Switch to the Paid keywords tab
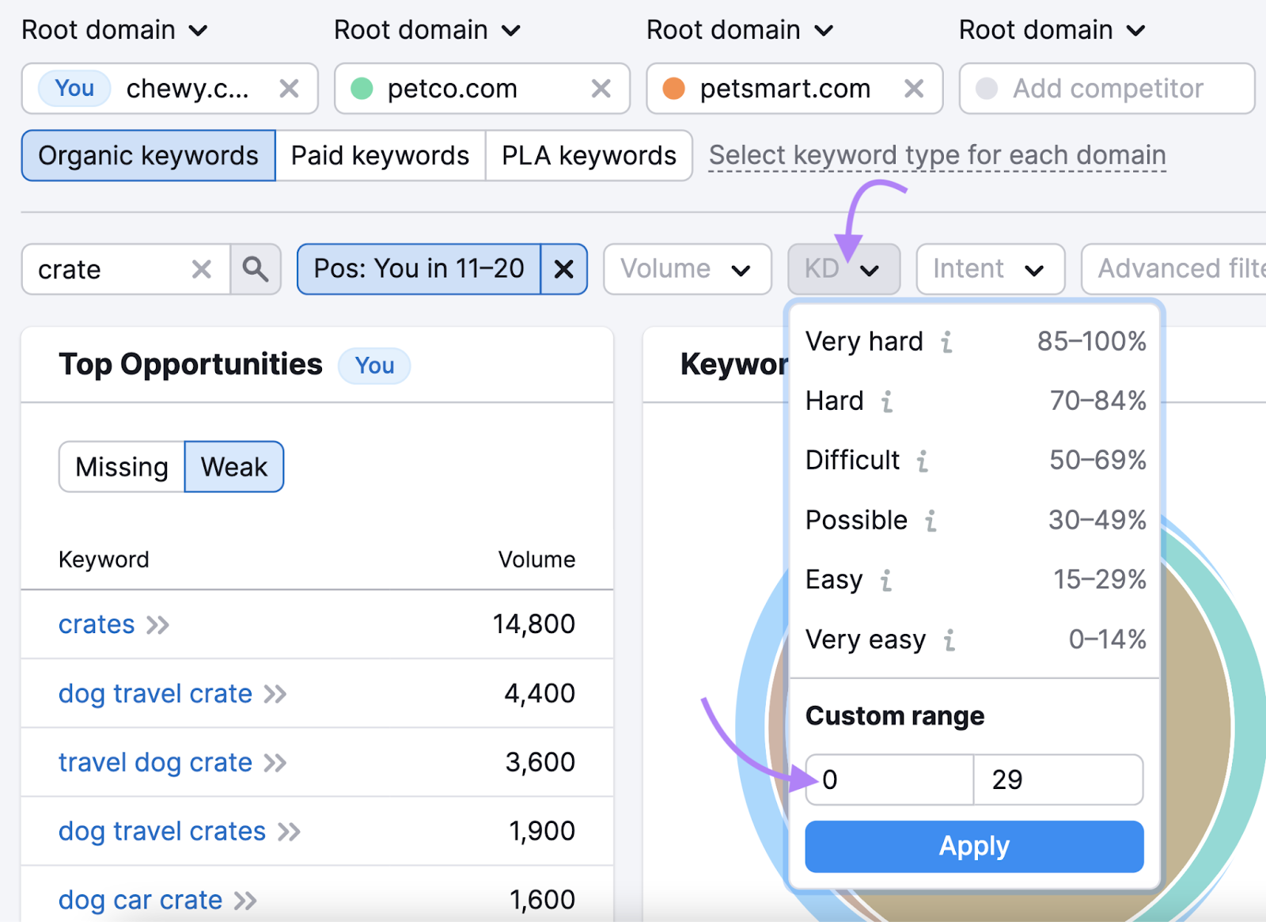The image size is (1266, 922). pos(380,155)
